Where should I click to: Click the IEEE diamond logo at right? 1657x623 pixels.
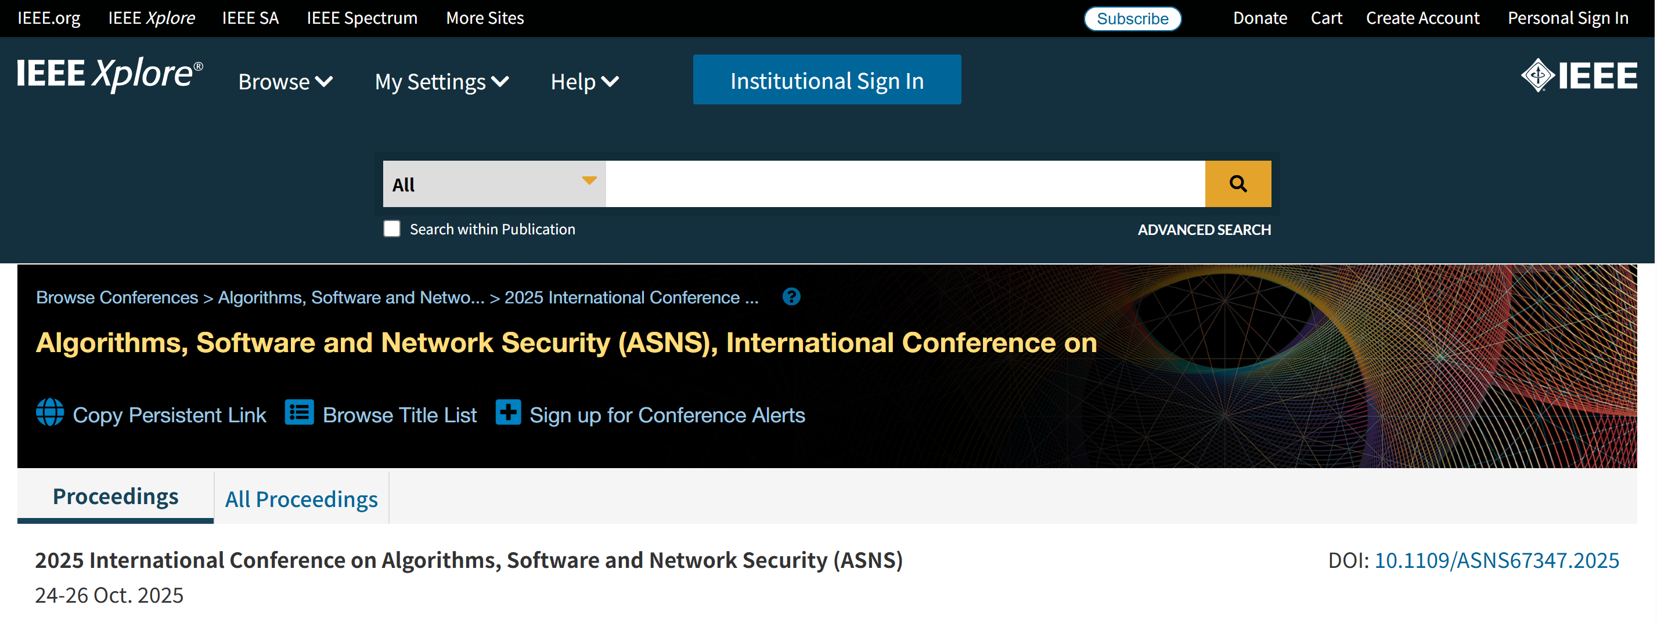pyautogui.click(x=1578, y=76)
